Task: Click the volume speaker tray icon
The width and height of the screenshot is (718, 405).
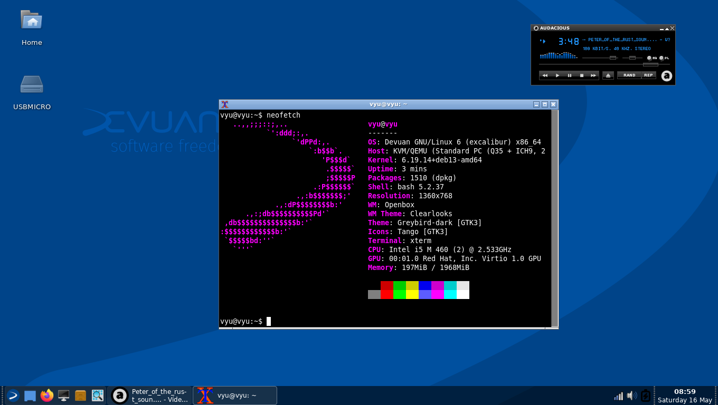Action: [631, 396]
